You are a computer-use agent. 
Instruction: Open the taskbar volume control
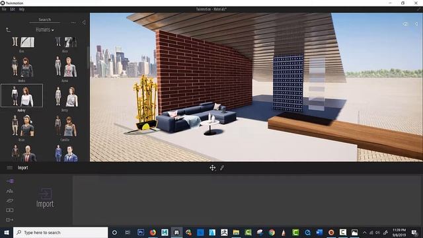(x=377, y=232)
